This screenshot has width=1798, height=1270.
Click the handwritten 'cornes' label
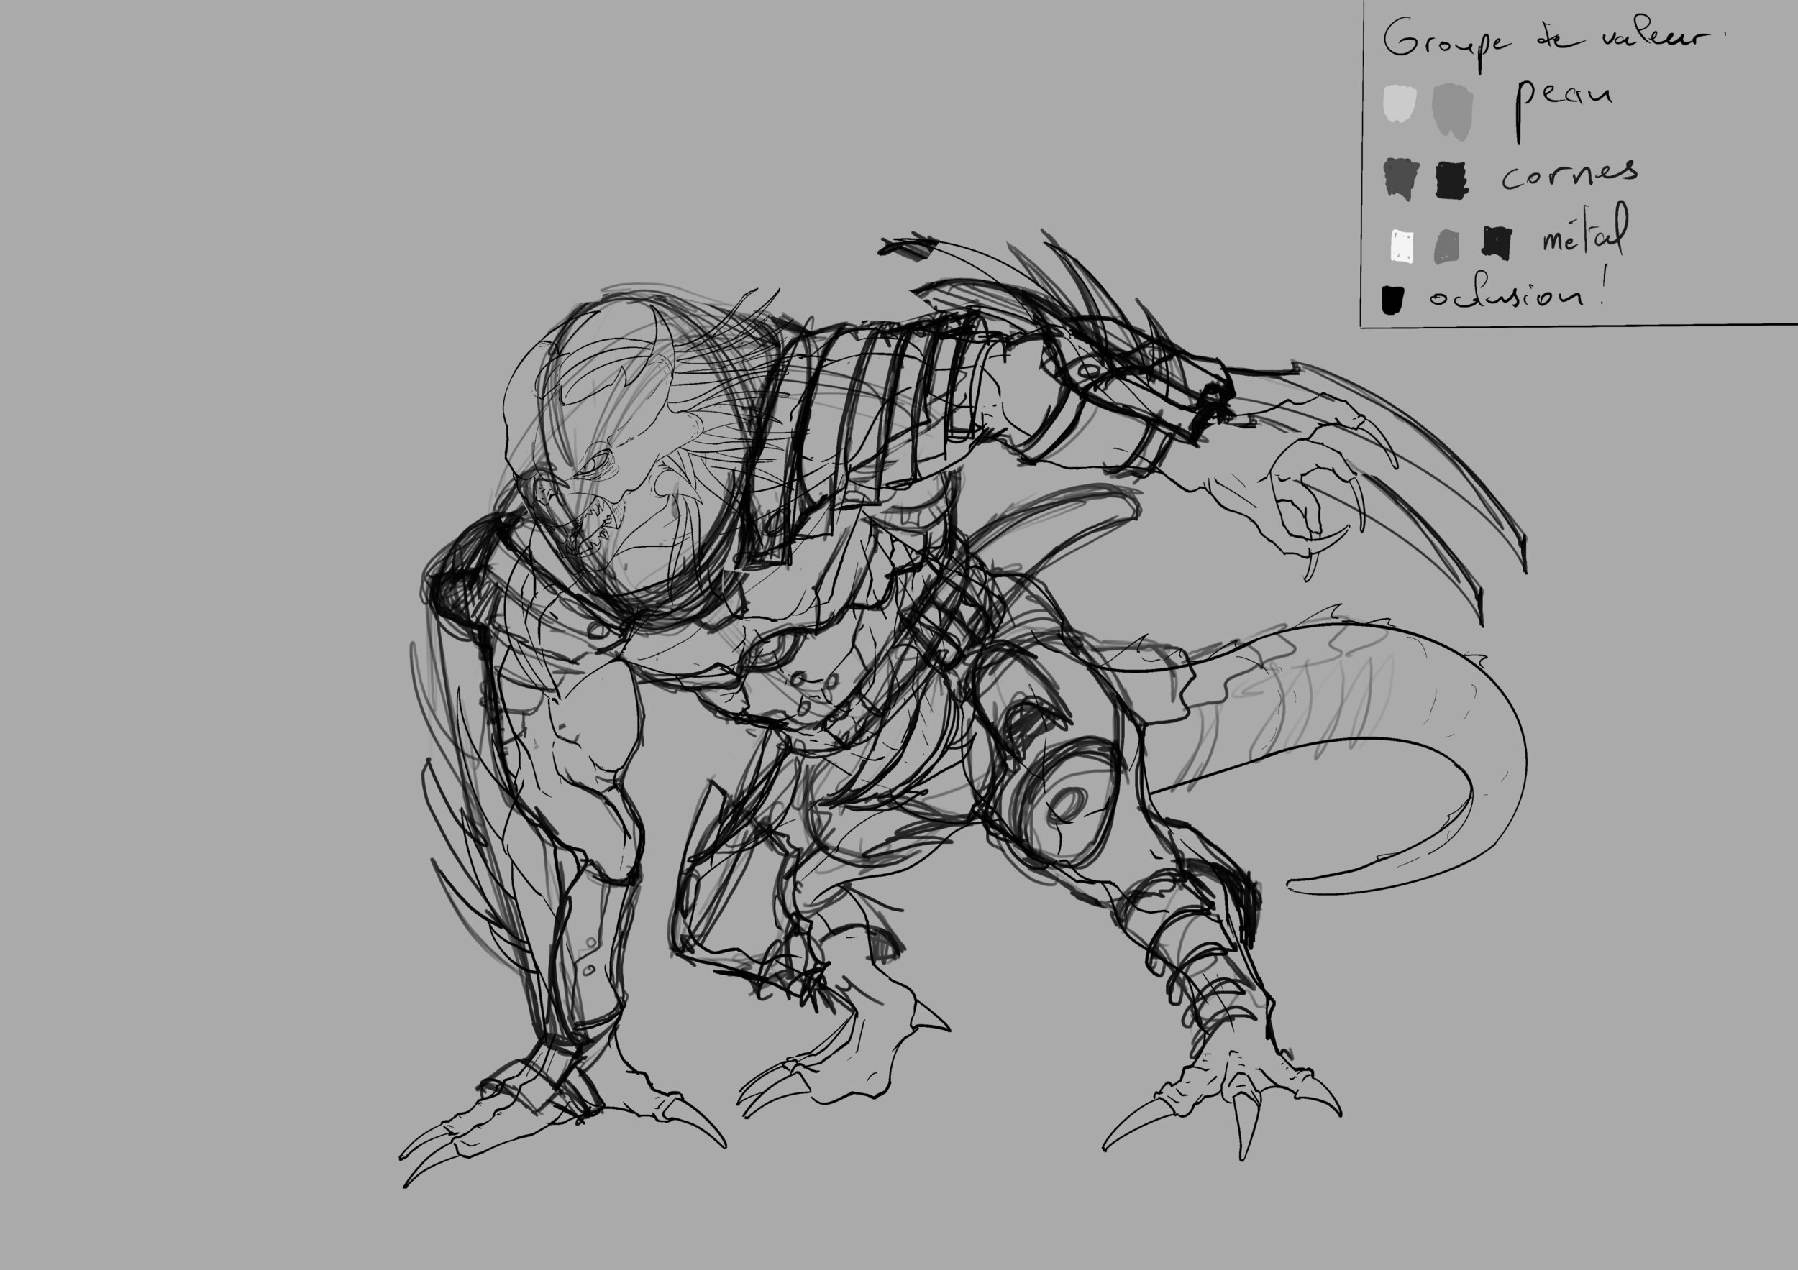(1569, 175)
